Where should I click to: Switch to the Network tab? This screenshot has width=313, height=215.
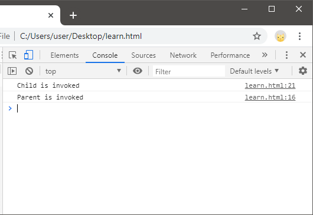pos(183,55)
